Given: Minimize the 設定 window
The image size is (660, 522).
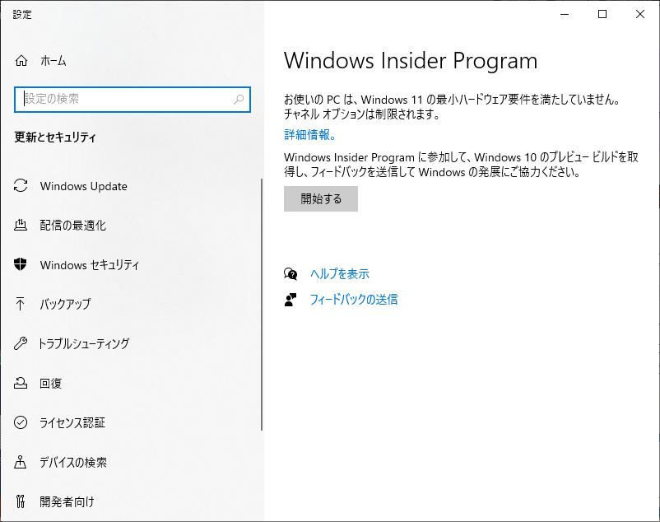Looking at the screenshot, I should pyautogui.click(x=565, y=14).
